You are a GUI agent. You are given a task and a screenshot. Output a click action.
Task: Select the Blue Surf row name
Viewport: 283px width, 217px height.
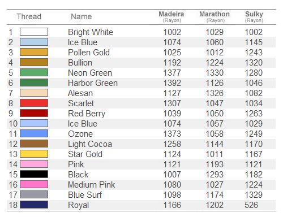[x=85, y=195]
